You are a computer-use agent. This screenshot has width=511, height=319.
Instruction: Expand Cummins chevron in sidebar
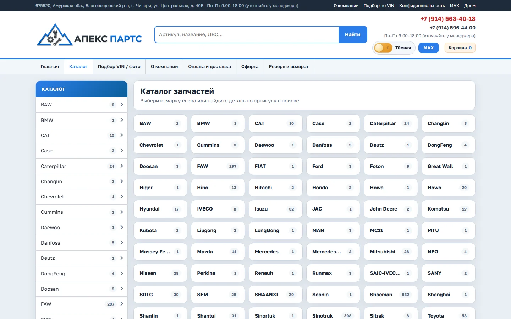(122, 212)
